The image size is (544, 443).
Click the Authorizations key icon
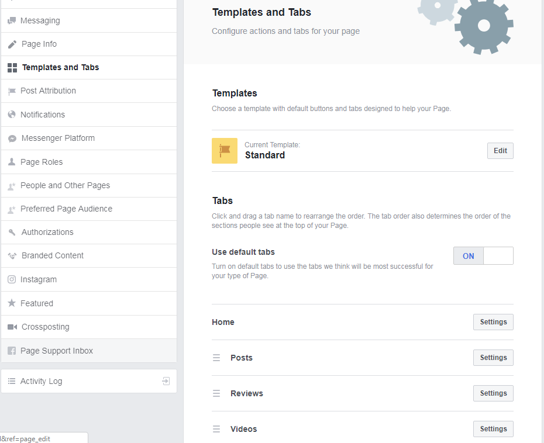pyautogui.click(x=12, y=232)
